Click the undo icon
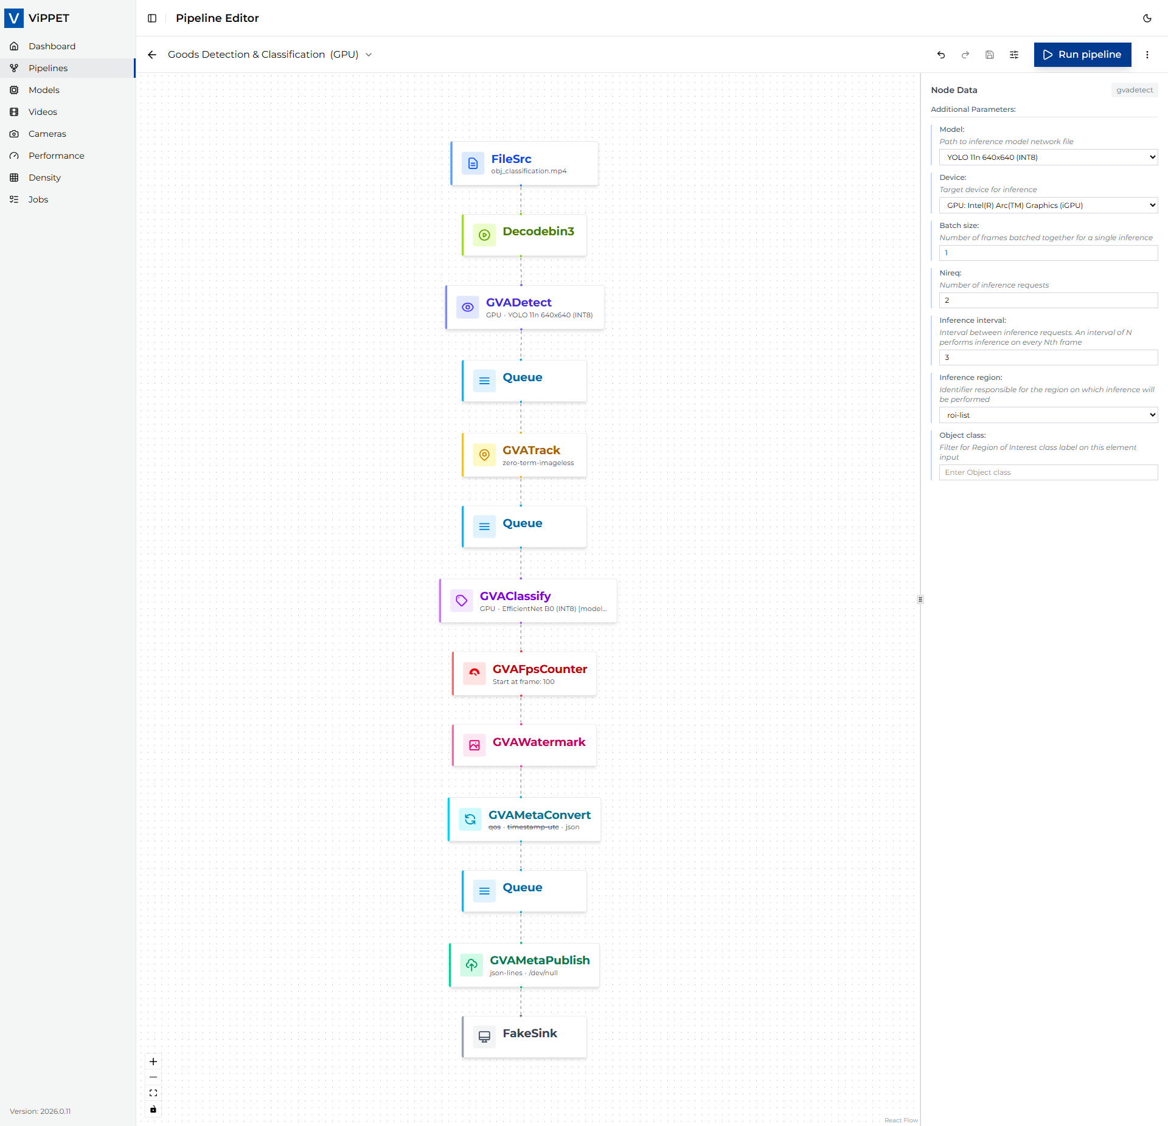This screenshot has height=1126, width=1168. click(x=941, y=55)
